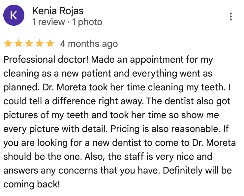Click the 'Definitely will be' phrase
The height and width of the screenshot is (196, 244).
click(x=197, y=170)
